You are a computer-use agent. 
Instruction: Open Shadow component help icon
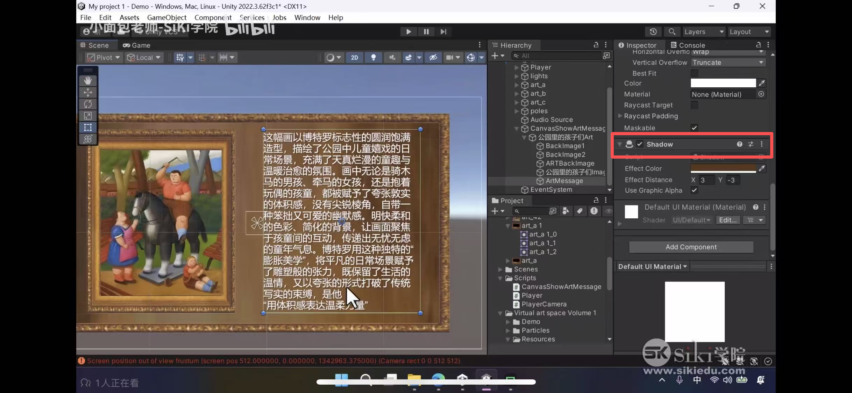739,144
